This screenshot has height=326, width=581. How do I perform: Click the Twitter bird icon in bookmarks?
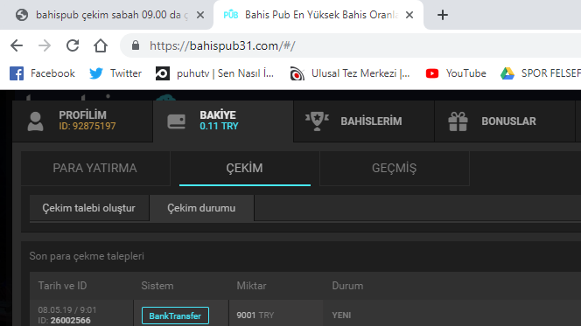tap(96, 73)
